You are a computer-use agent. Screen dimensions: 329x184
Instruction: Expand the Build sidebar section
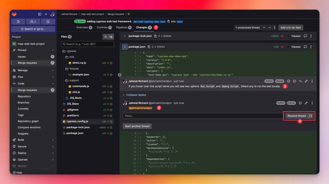33,140
